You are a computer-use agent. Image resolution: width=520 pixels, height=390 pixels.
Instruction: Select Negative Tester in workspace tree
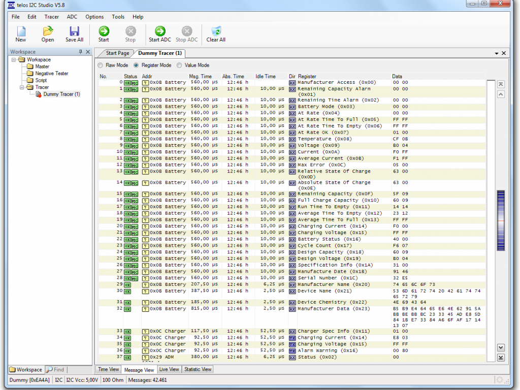point(51,74)
